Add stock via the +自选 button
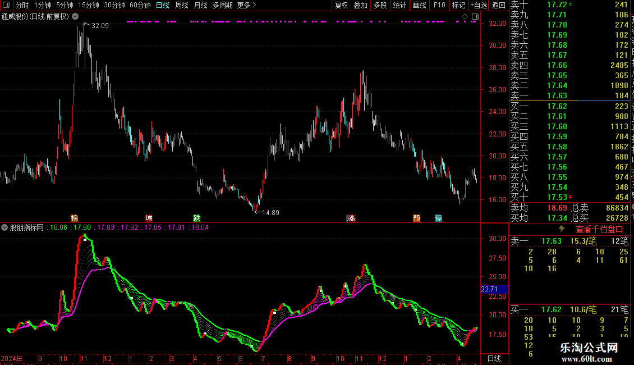634x365 pixels. 479,5
